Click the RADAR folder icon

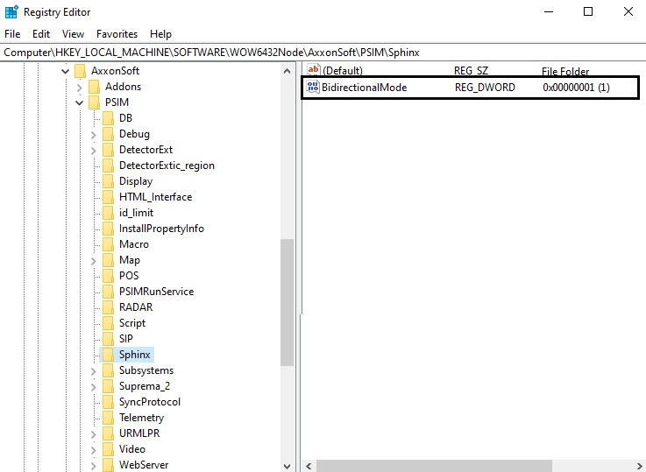click(109, 307)
